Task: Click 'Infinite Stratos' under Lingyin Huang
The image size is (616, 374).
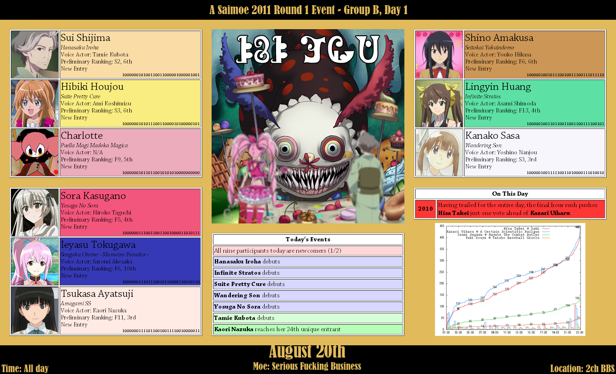Action: [x=483, y=96]
